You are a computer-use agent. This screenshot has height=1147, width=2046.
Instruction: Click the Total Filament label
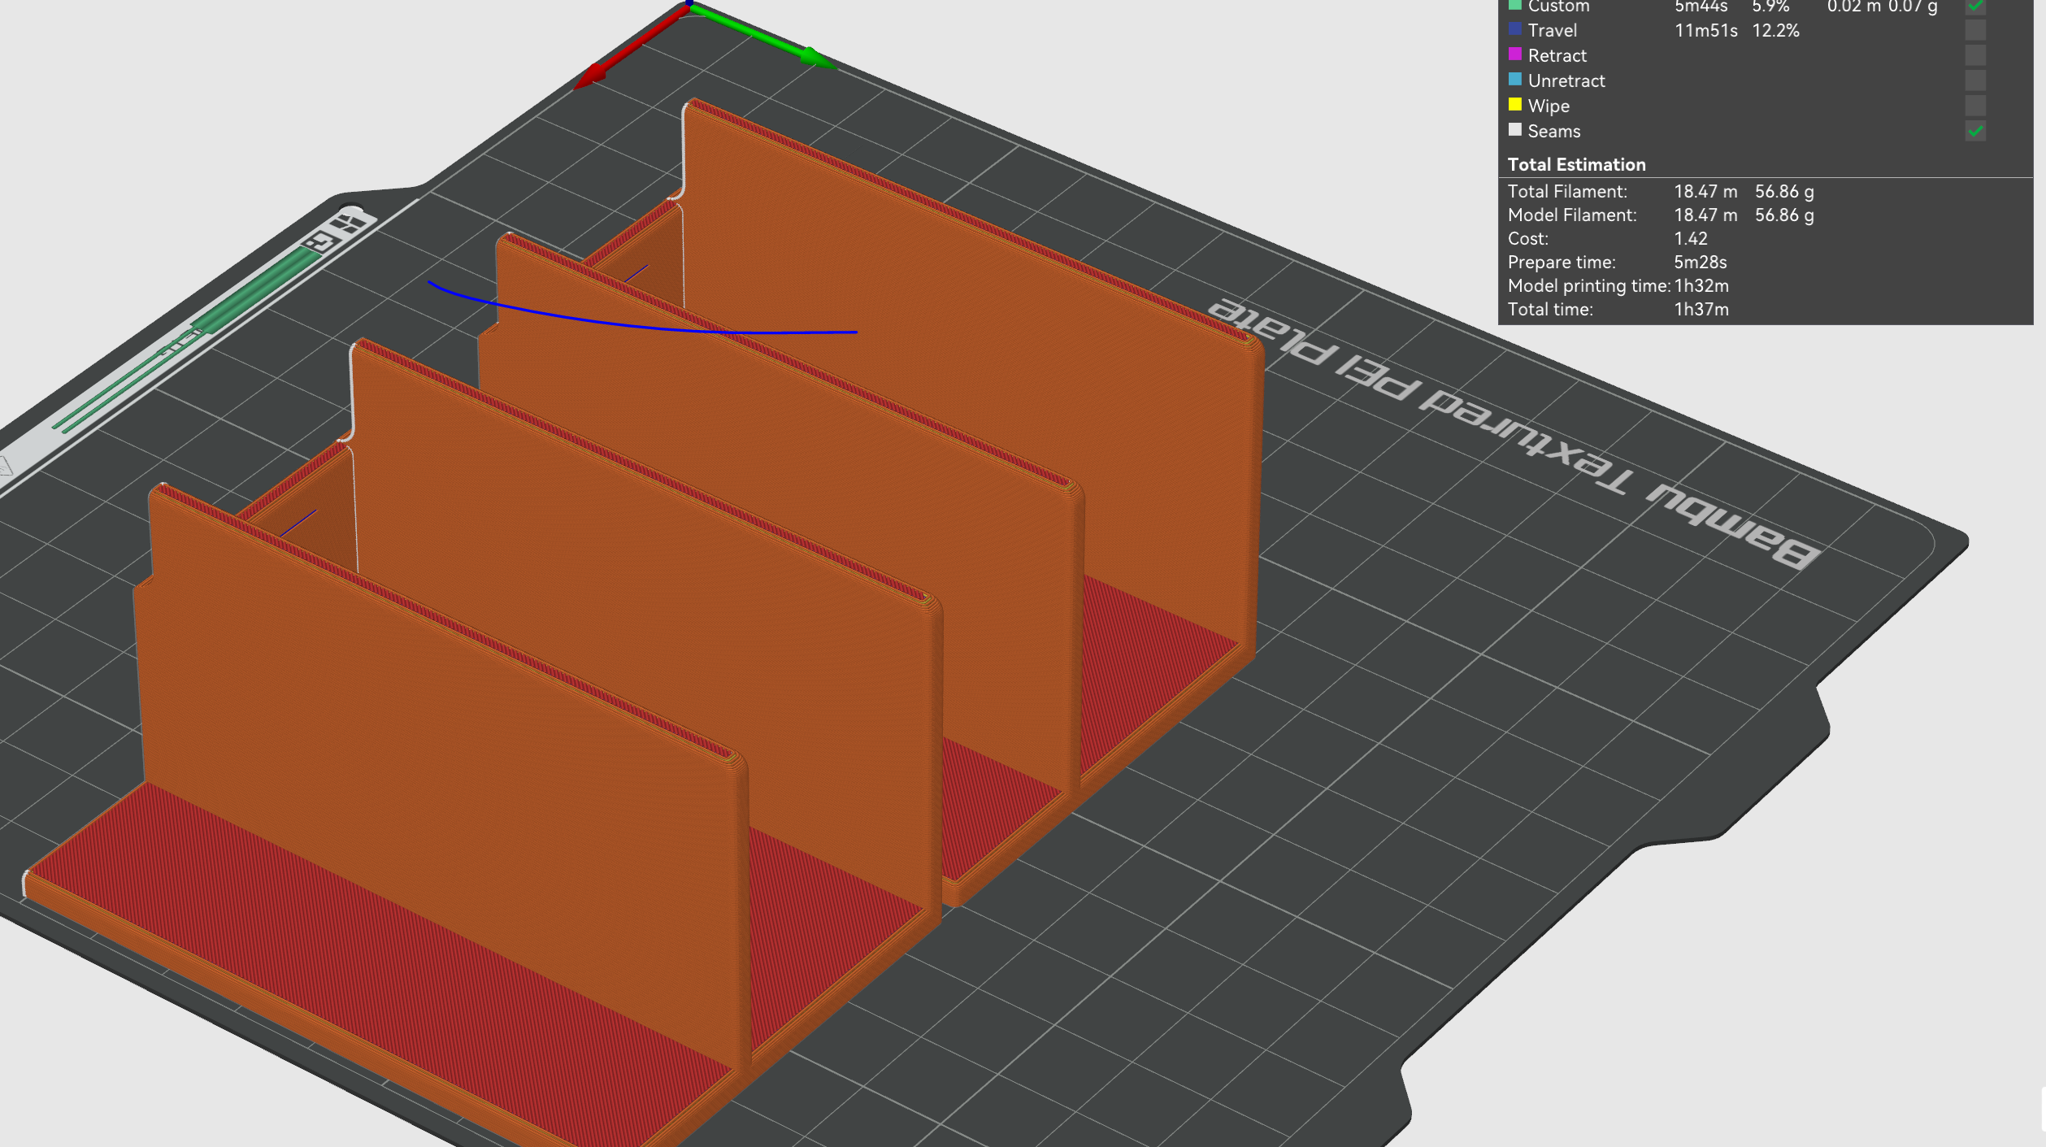point(1567,192)
